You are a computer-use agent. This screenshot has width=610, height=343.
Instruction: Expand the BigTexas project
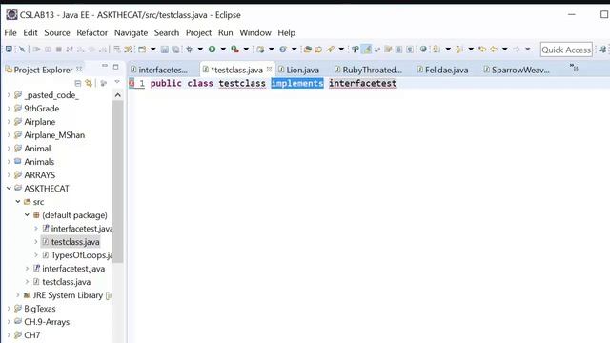tap(9, 309)
